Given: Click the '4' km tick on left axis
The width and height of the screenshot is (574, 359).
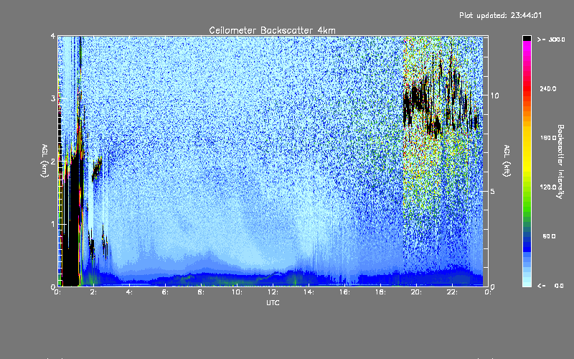Looking at the screenshot, I should tap(53, 36).
